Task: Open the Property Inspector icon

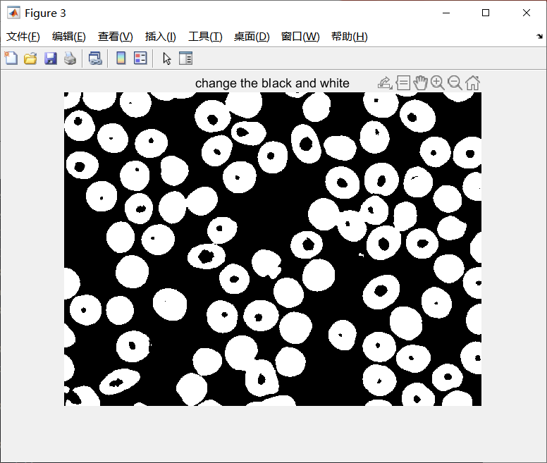Action: (185, 58)
